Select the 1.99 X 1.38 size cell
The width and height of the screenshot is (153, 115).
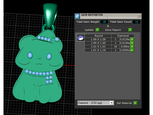[98, 39]
